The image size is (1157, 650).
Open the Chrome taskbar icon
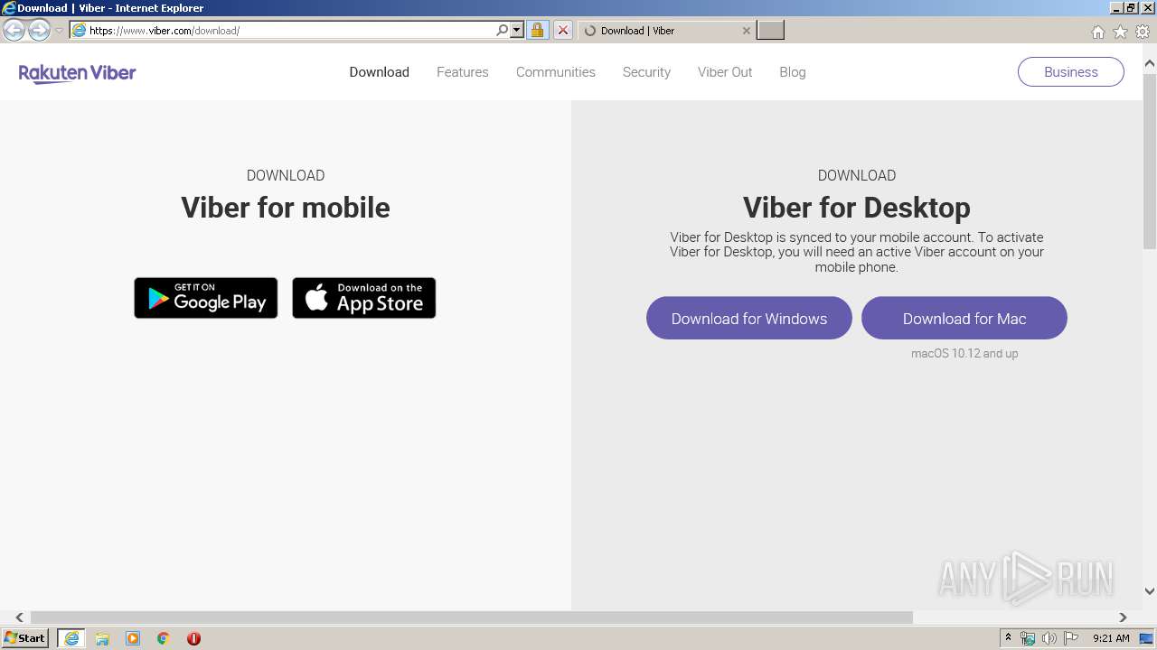click(164, 638)
